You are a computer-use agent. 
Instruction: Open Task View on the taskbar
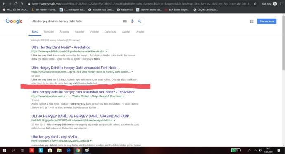(22, 150)
